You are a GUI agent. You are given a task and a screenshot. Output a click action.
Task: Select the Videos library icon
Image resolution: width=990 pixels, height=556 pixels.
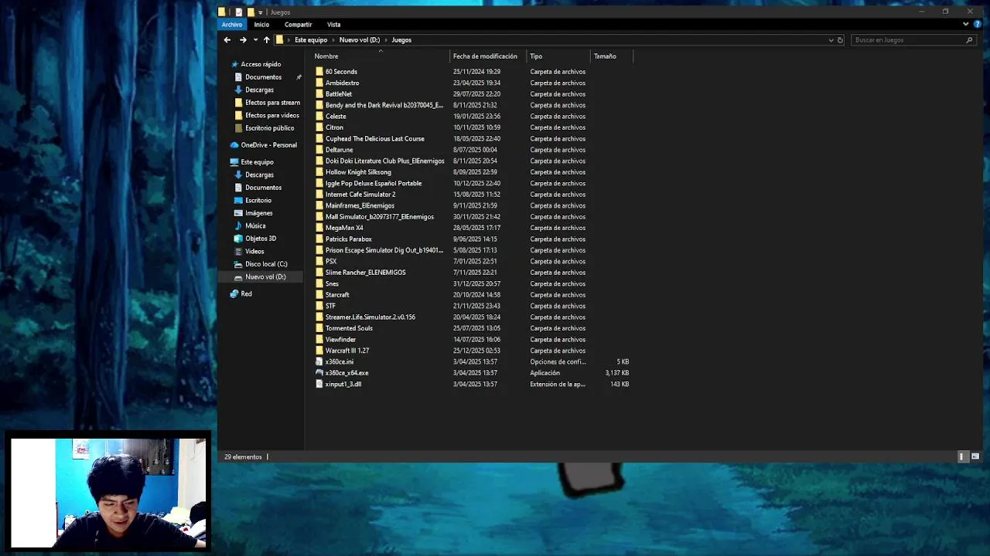pyautogui.click(x=239, y=252)
